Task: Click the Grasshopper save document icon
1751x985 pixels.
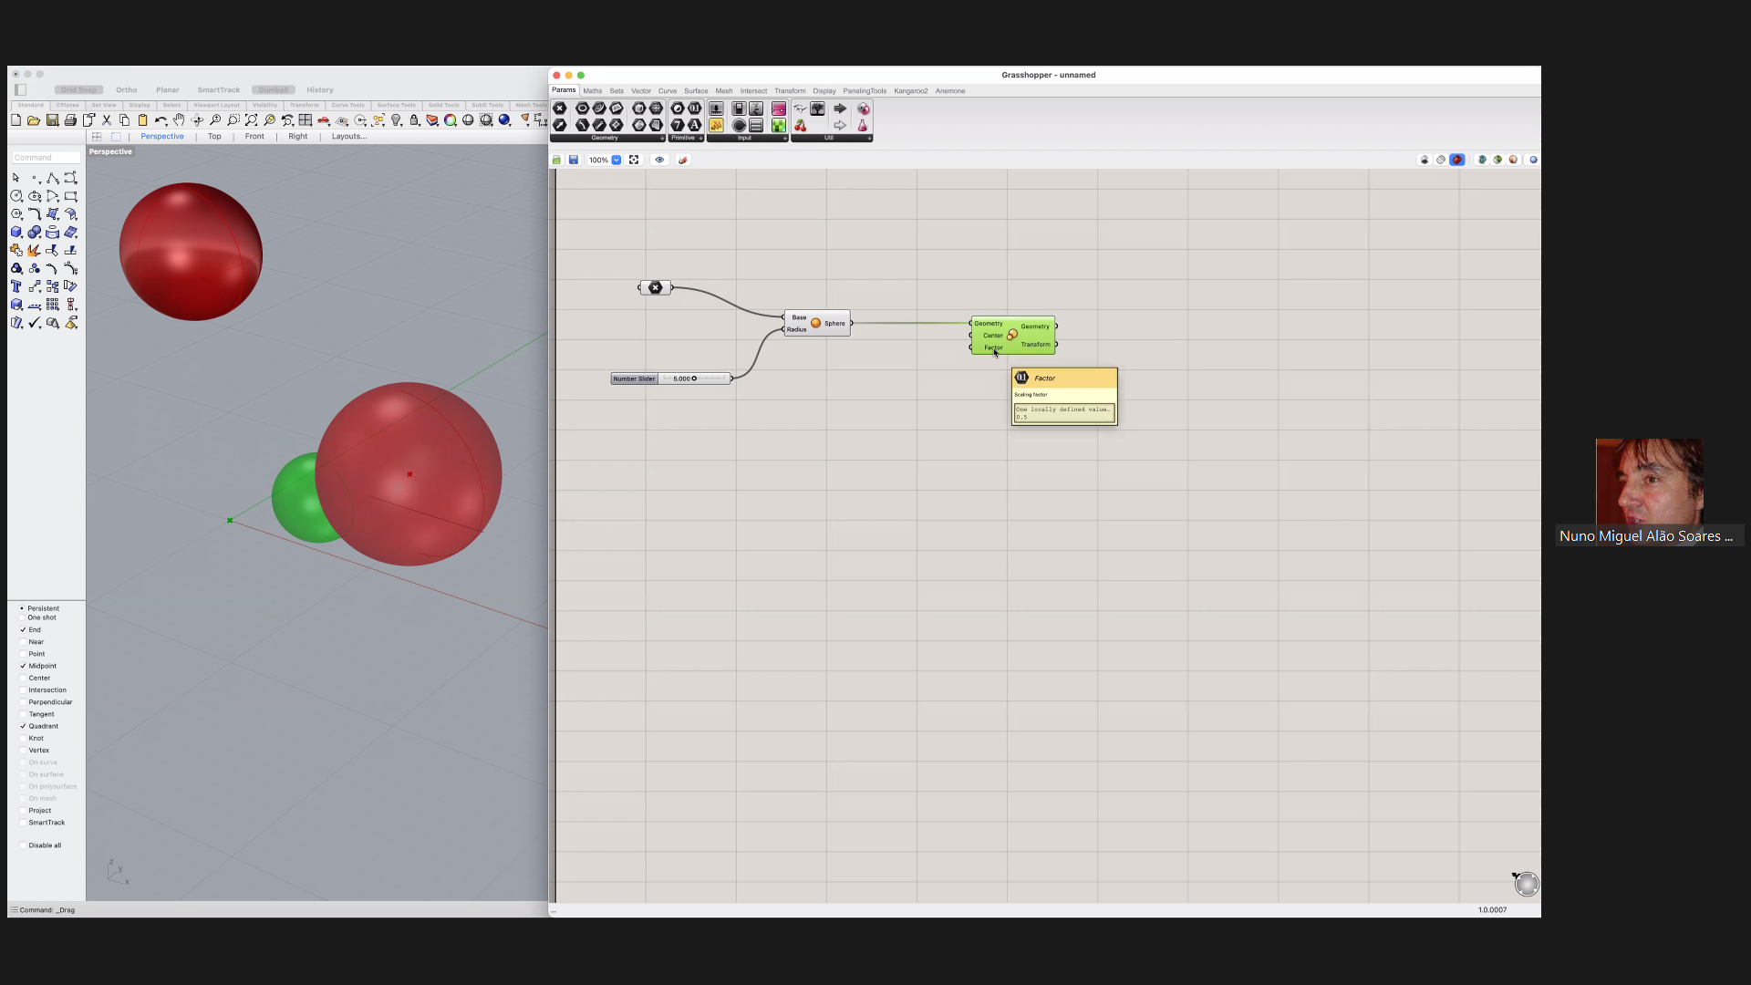Action: click(x=574, y=160)
